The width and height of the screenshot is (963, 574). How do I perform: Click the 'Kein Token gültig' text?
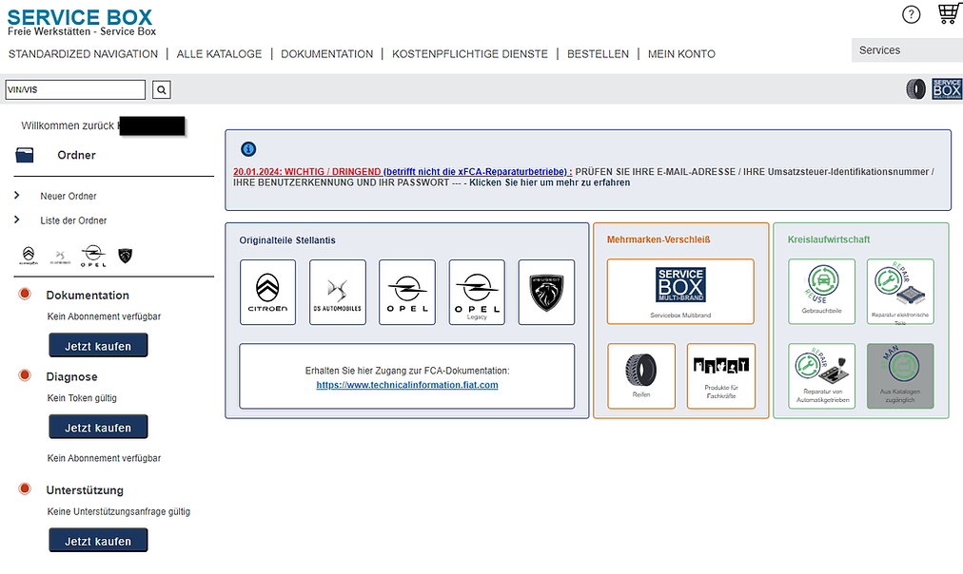click(82, 398)
